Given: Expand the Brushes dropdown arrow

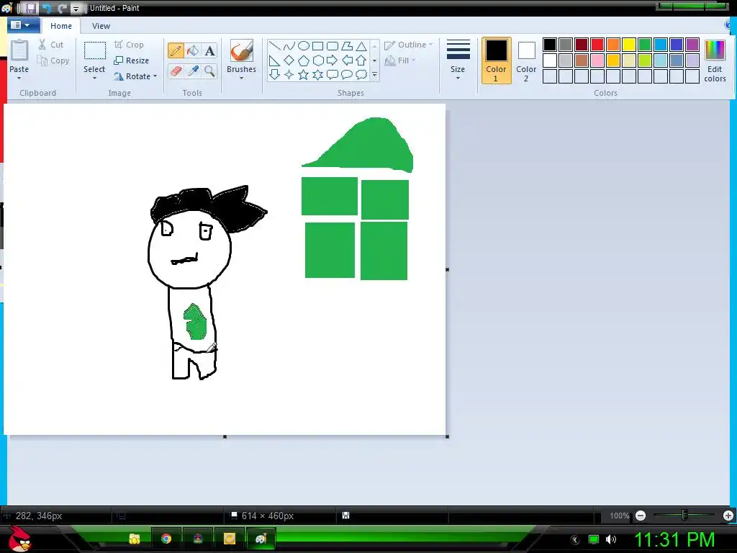Looking at the screenshot, I should 242,78.
